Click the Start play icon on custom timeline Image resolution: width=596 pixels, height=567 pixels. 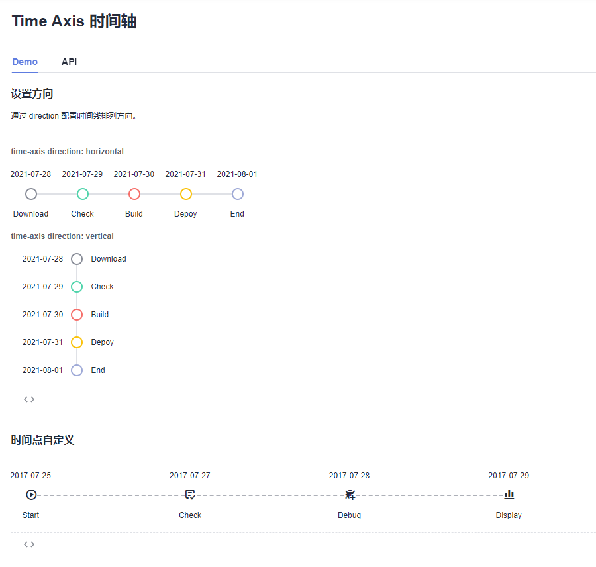pos(30,494)
